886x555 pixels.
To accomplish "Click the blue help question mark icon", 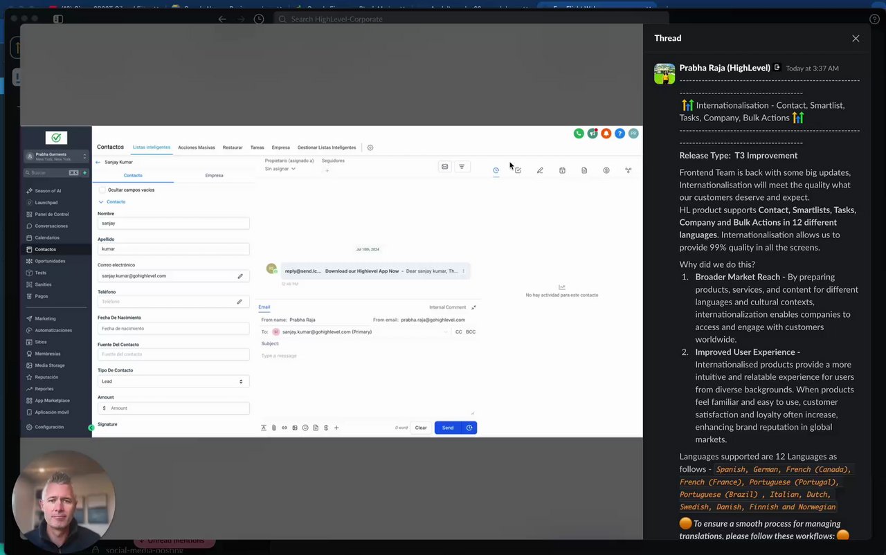I will [620, 134].
